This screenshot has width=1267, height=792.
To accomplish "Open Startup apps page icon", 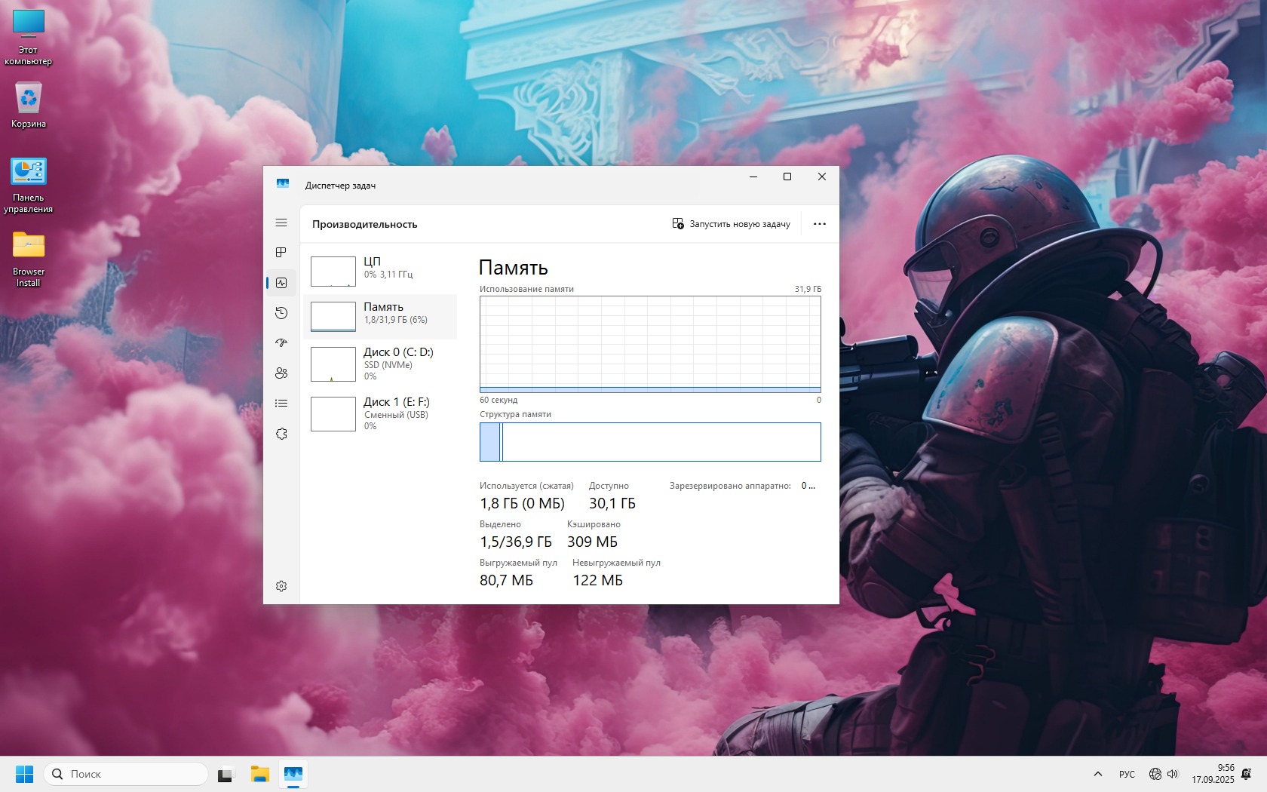I will [281, 343].
